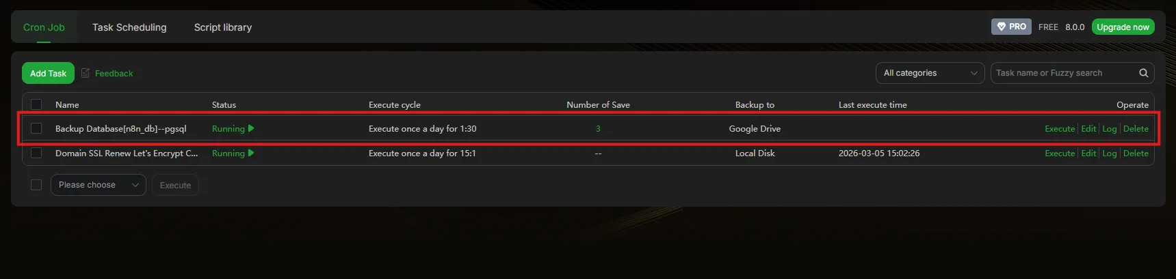The width and height of the screenshot is (1176, 279).
Task: Click the Feedback edit icon
Action: pyautogui.click(x=86, y=73)
